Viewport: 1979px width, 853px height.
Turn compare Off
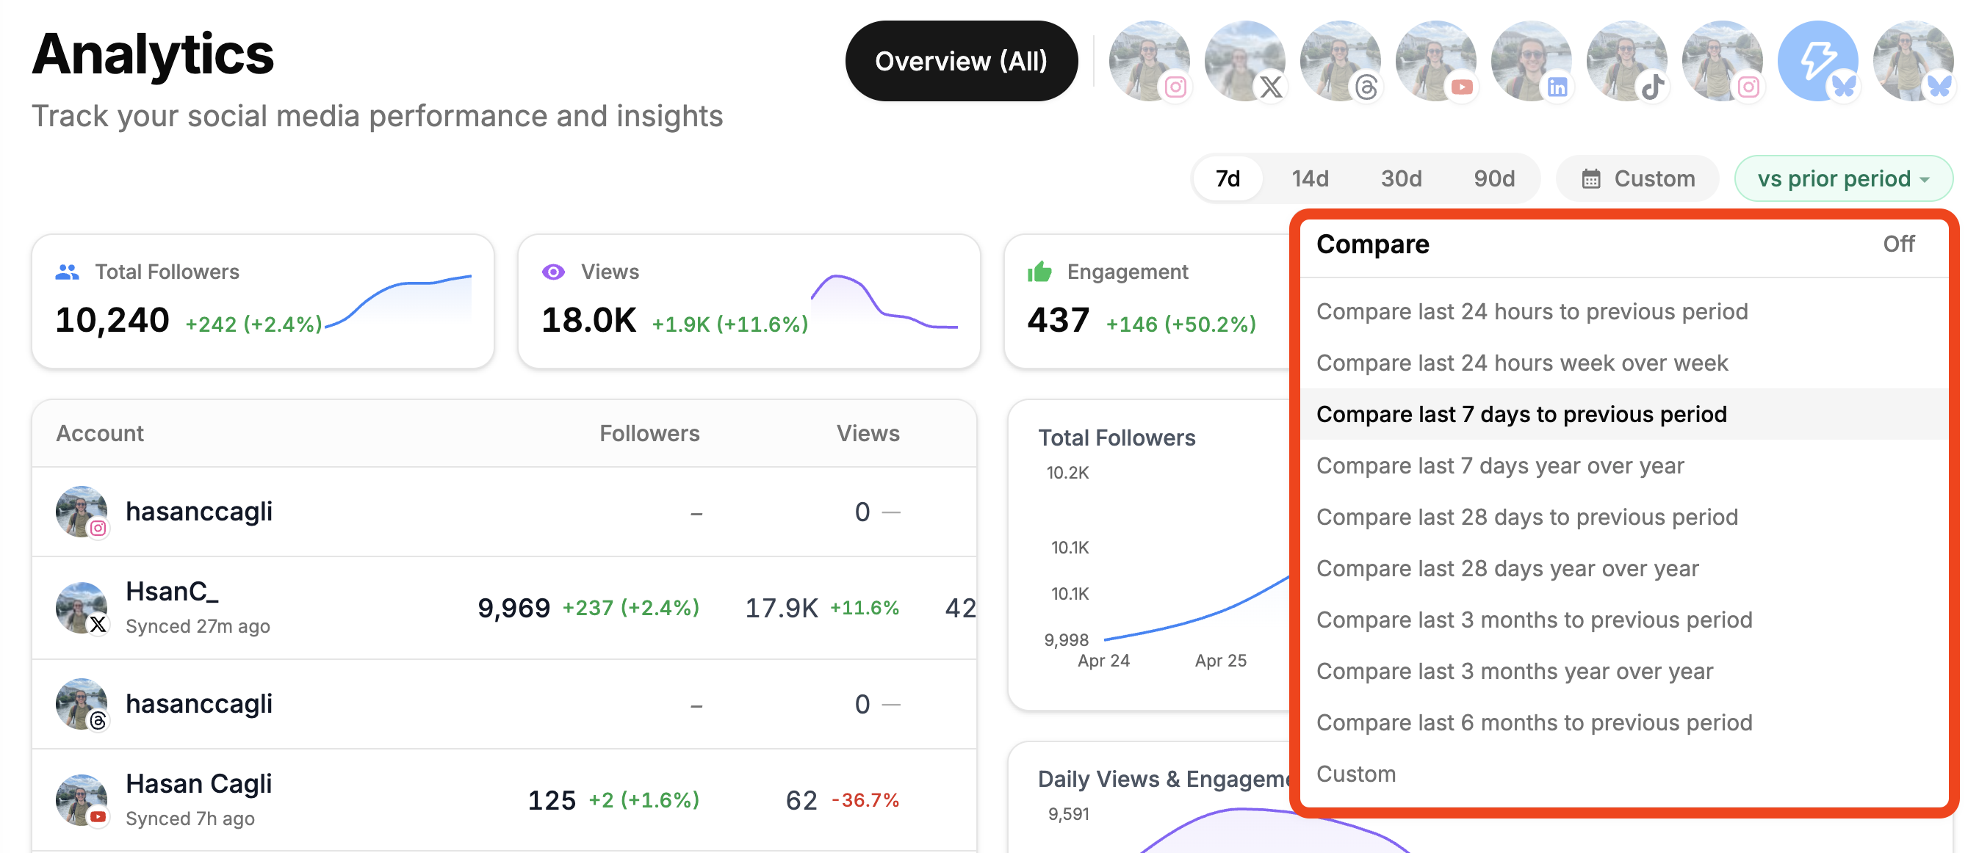tap(1898, 244)
